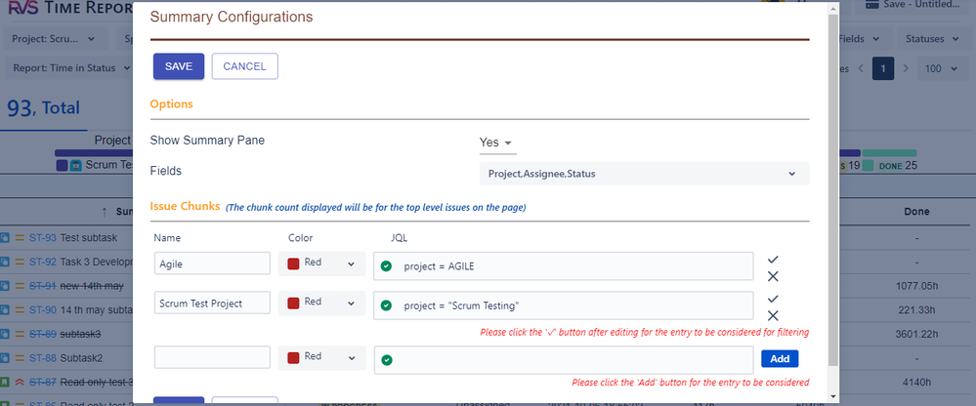Delete the Agile chunk using its X icon
Viewport: 976px width, 406px height.
pos(773,276)
